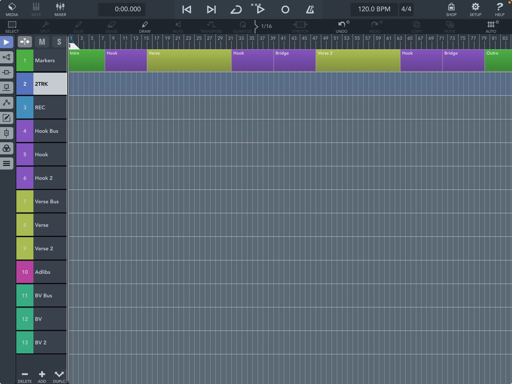Open the insert effects inspector section
This screenshot has width=512, height=384.
tap(6, 72)
